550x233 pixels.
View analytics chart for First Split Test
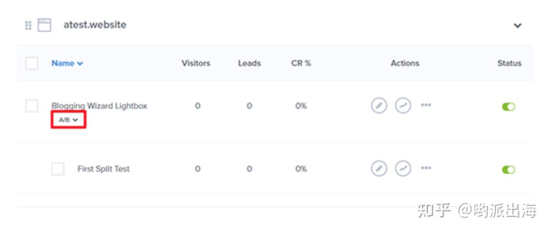tap(403, 168)
